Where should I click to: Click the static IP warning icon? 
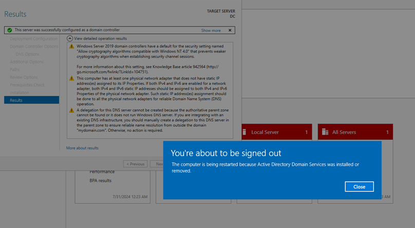pyautogui.click(x=71, y=79)
